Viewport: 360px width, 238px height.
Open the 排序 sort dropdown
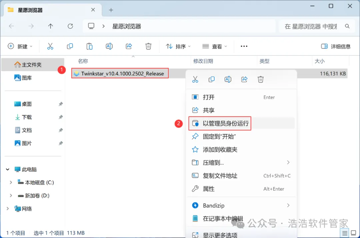tap(178, 46)
